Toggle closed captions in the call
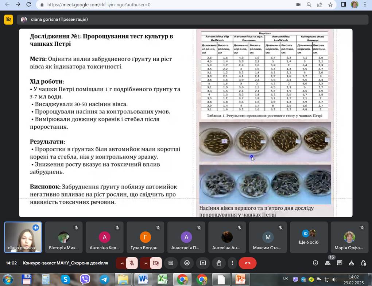 coord(171,263)
